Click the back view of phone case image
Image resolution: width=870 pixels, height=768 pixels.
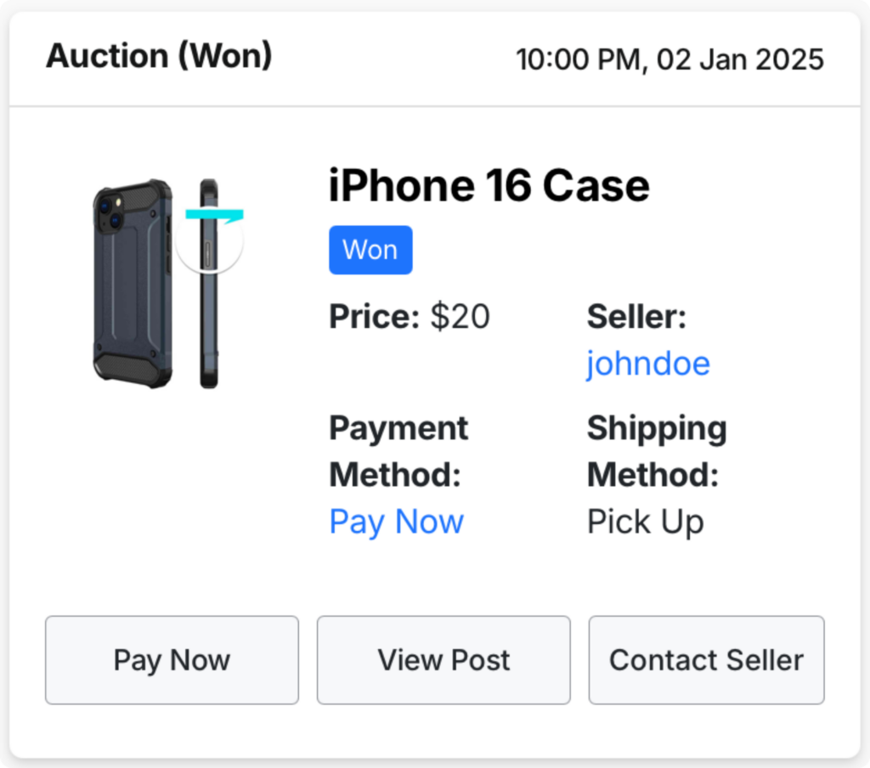[x=133, y=284]
